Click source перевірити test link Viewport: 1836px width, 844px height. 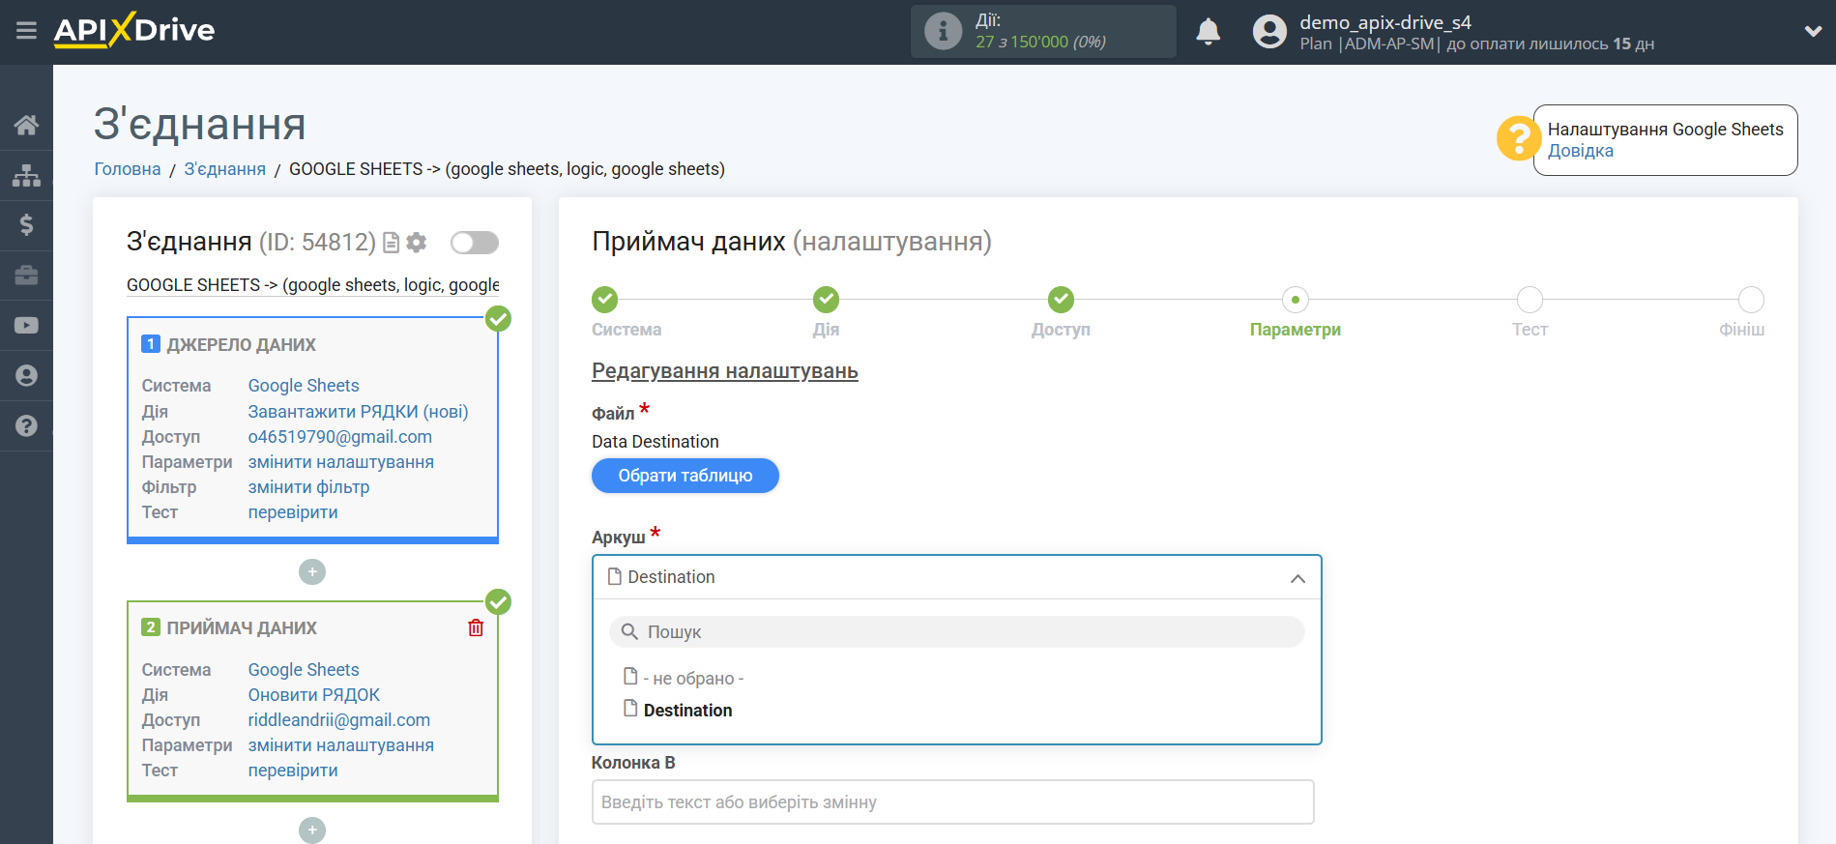point(293,512)
